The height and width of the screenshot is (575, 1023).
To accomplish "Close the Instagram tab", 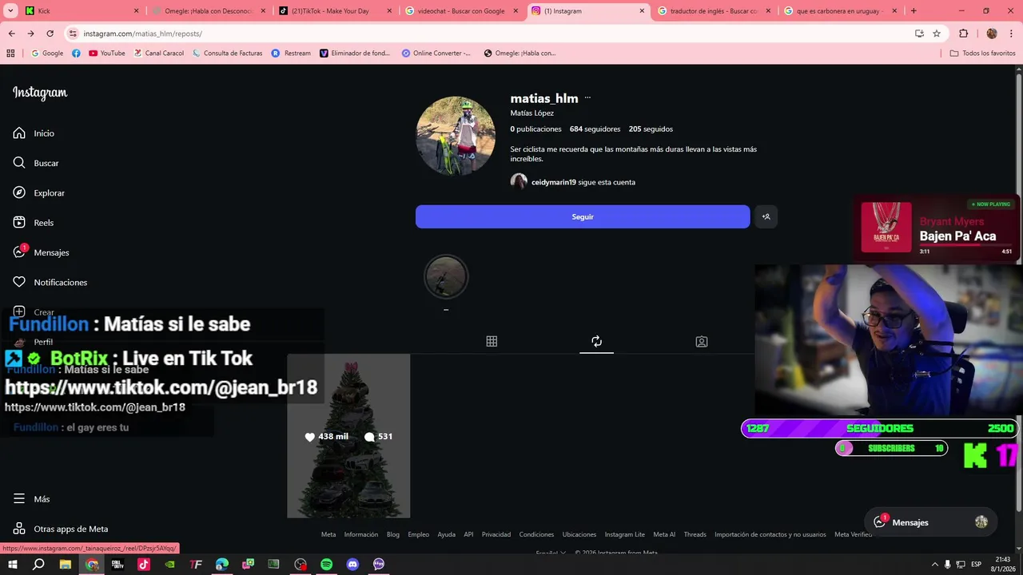I will [642, 11].
